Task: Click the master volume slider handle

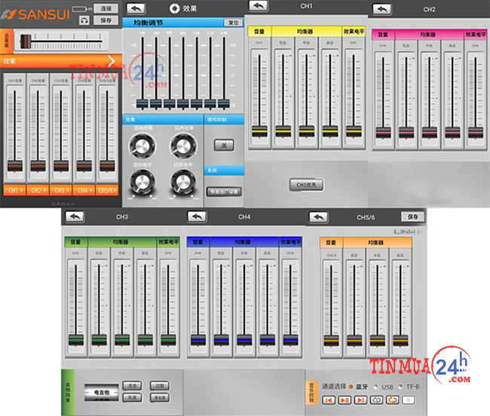Action: 25,41
